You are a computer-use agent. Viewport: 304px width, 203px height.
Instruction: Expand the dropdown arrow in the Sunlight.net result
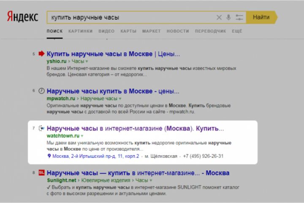pyautogui.click(x=151, y=181)
